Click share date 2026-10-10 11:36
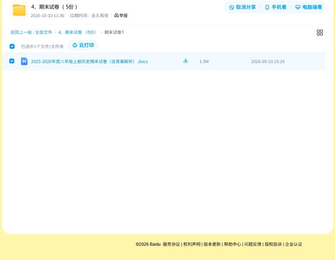 pos(47,16)
